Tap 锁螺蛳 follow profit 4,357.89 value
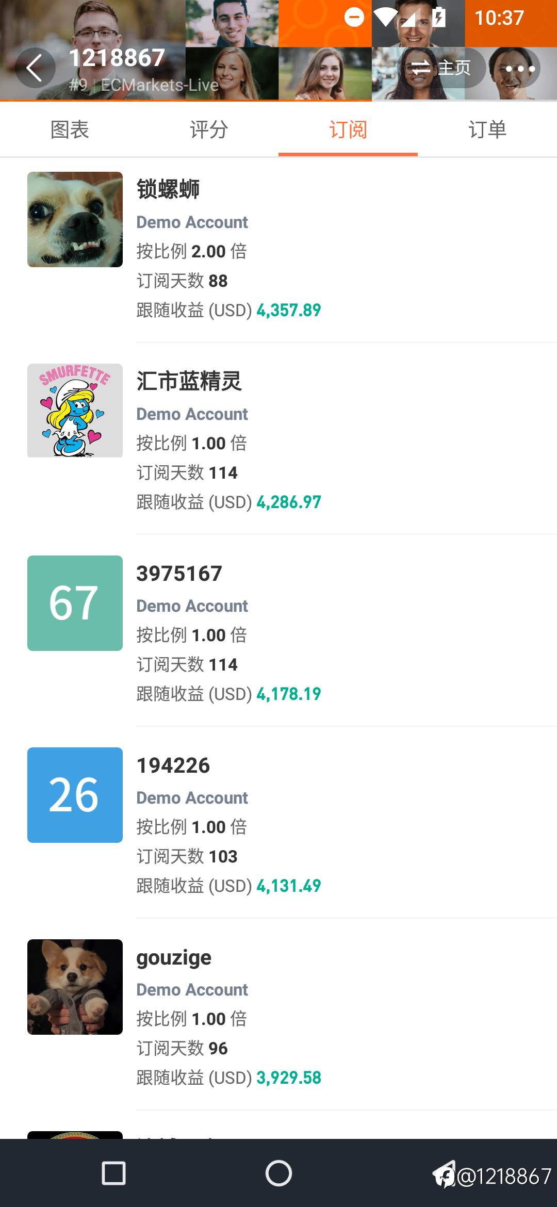The image size is (557, 1207). [x=289, y=310]
